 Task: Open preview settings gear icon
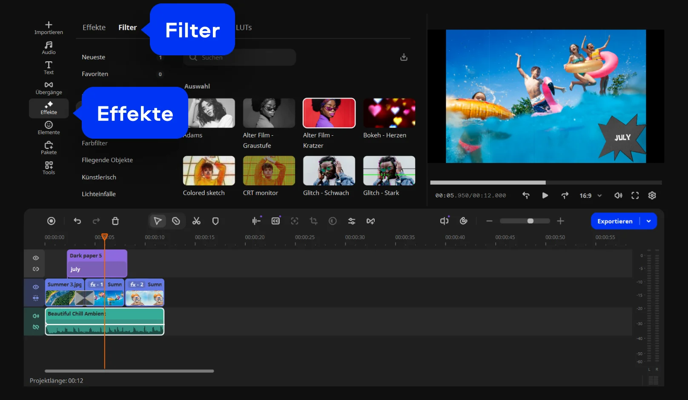click(652, 195)
